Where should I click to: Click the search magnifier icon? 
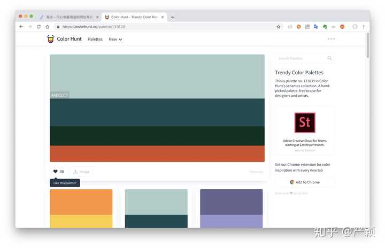click(329, 58)
